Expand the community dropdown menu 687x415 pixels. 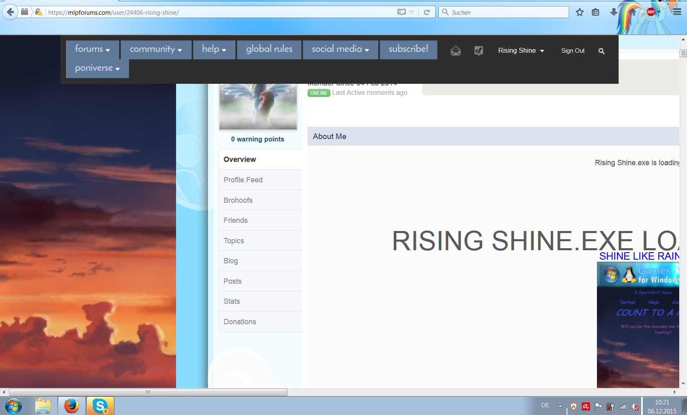coord(156,49)
